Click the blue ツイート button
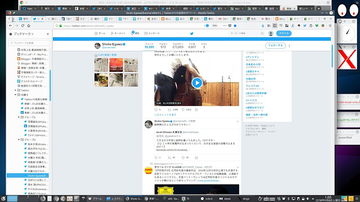The height and width of the screenshot is (202, 360). [x=283, y=34]
